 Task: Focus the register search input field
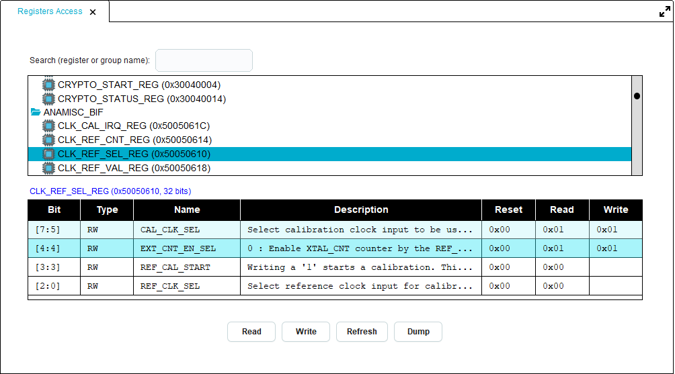point(204,60)
